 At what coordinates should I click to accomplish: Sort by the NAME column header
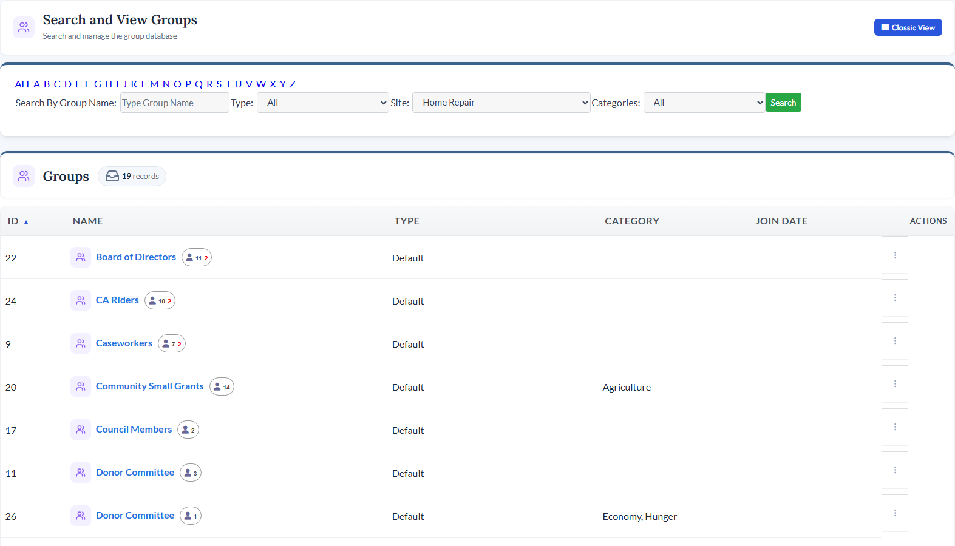87,221
